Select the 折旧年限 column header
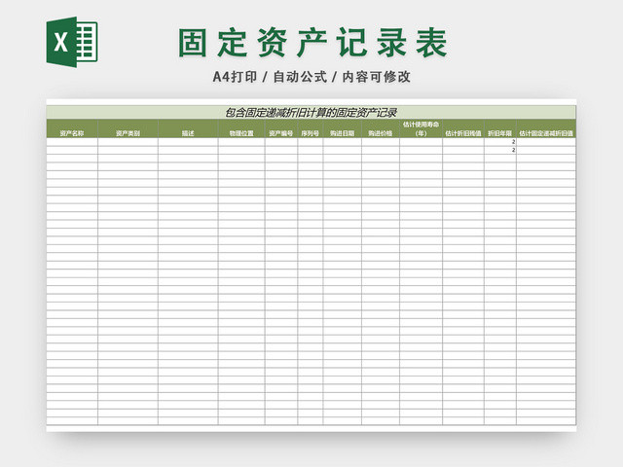 coord(500,128)
